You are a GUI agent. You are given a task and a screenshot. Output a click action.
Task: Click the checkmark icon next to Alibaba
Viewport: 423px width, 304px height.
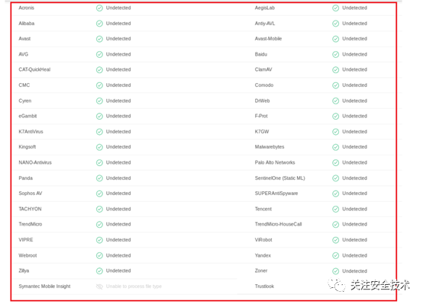(99, 24)
